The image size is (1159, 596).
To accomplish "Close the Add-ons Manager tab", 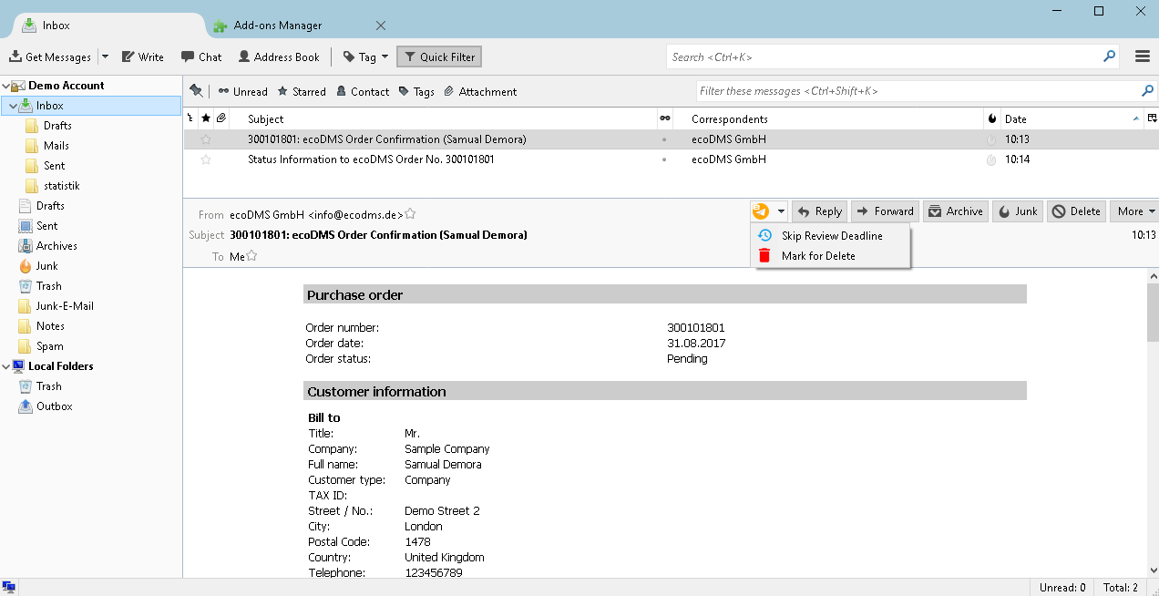I will [381, 26].
